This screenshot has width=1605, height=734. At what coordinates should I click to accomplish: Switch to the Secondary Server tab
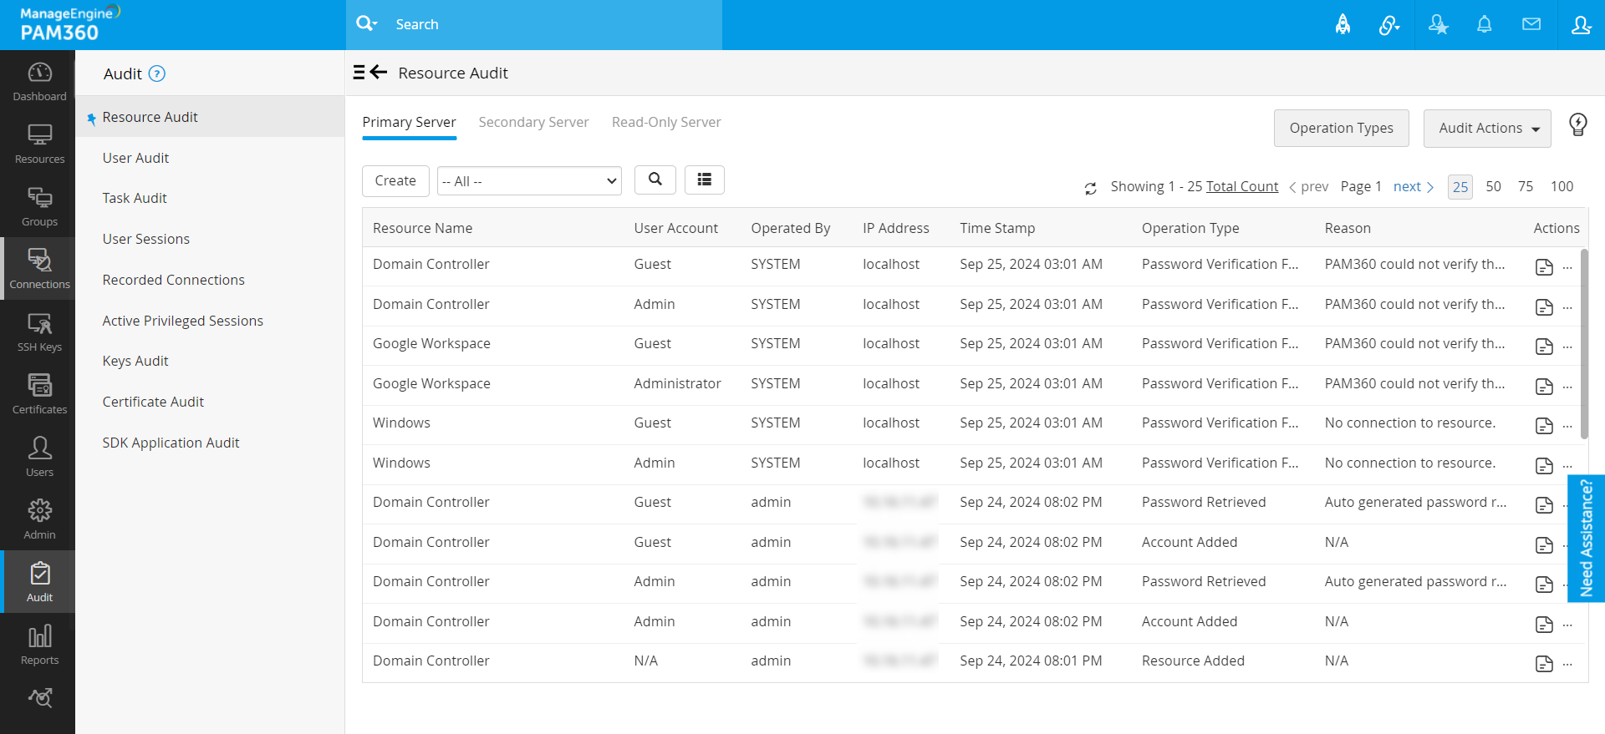tap(533, 122)
